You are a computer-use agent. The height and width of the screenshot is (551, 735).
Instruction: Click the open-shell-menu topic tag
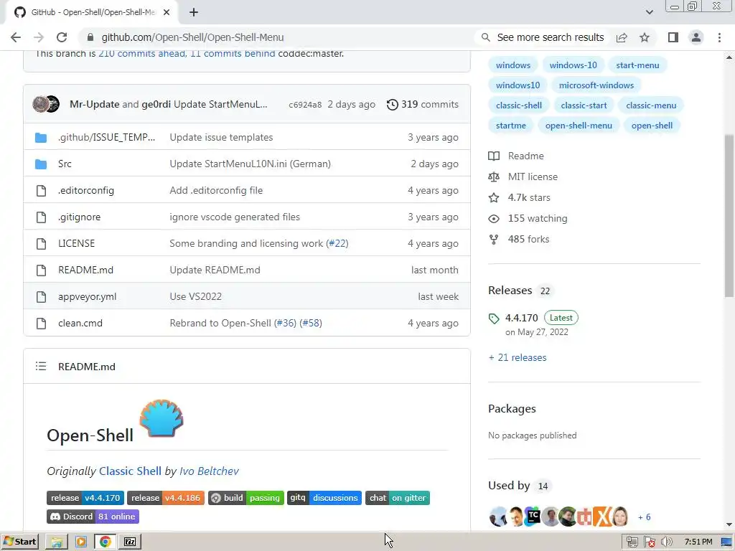tap(579, 126)
